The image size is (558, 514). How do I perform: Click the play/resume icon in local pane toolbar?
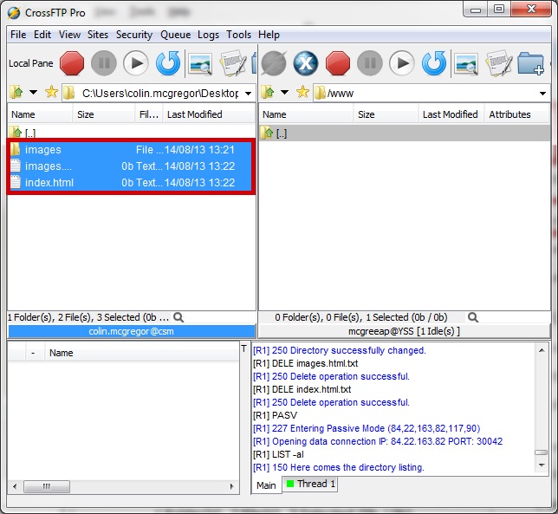136,63
